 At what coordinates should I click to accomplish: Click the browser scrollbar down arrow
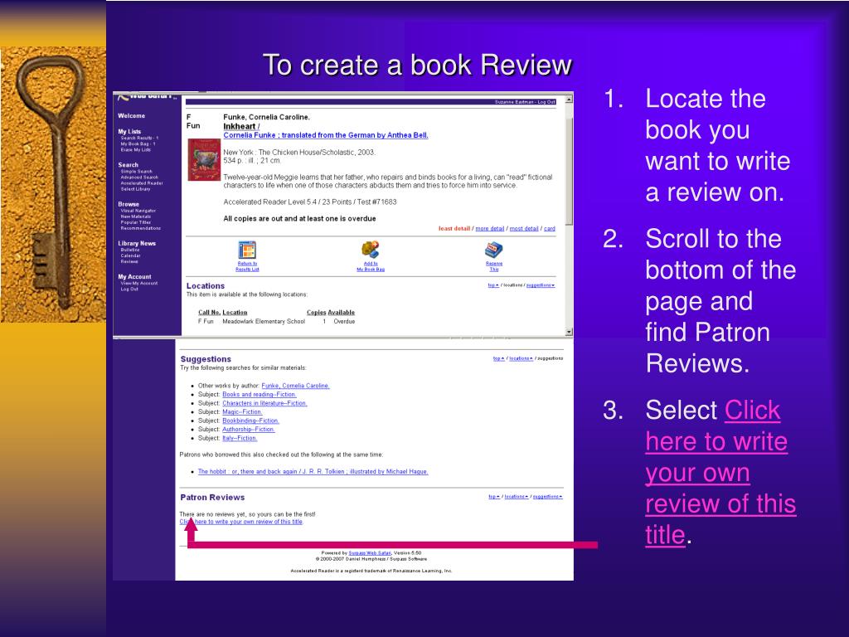tap(569, 332)
